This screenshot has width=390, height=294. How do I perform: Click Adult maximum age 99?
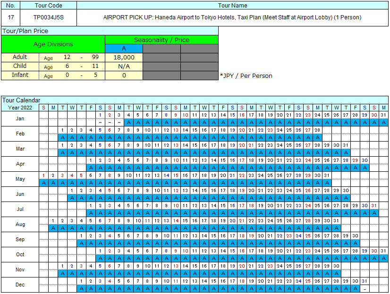95,57
